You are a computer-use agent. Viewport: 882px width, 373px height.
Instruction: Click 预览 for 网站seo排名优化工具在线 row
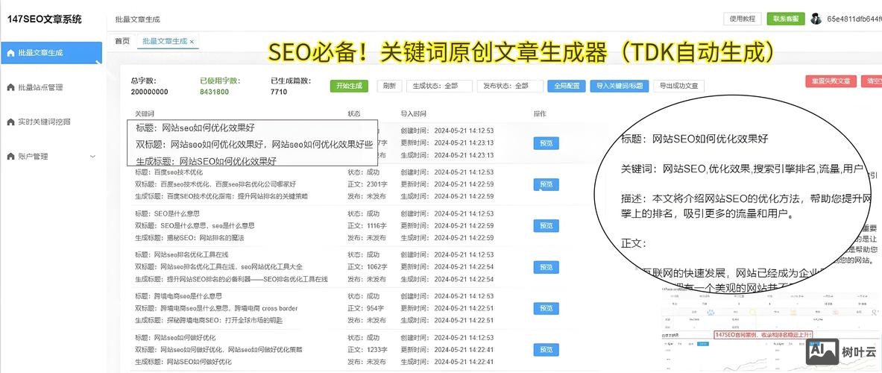point(546,267)
